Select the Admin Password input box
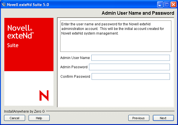Viewport: 178px width, 125px height. 129,67
